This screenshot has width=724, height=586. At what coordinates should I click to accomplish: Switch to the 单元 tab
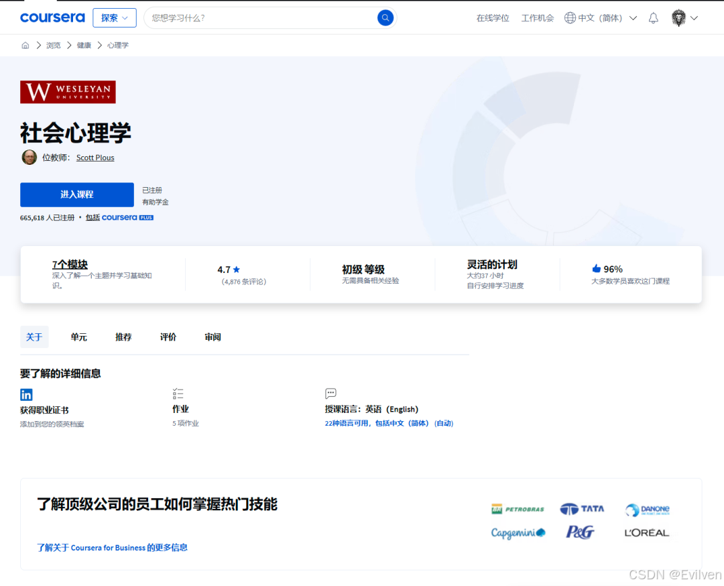78,337
